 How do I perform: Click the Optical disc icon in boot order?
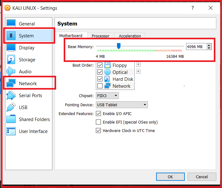click(108, 72)
